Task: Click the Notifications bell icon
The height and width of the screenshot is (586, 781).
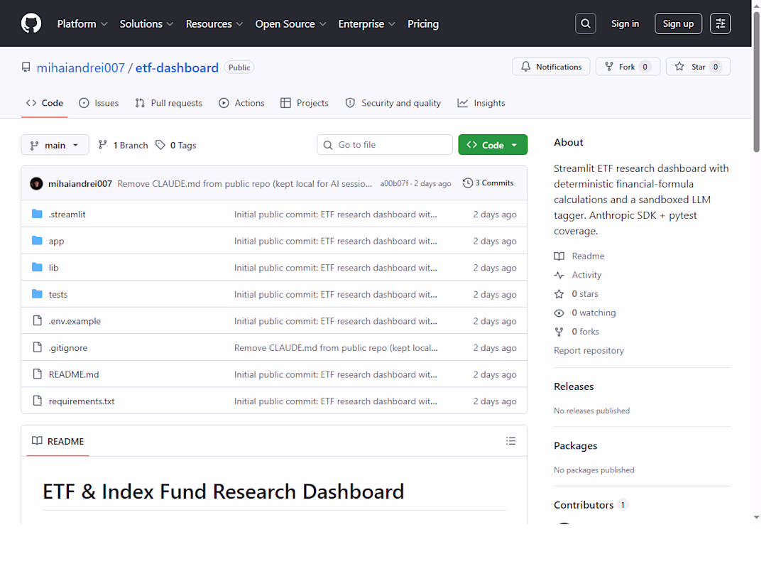Action: [526, 66]
